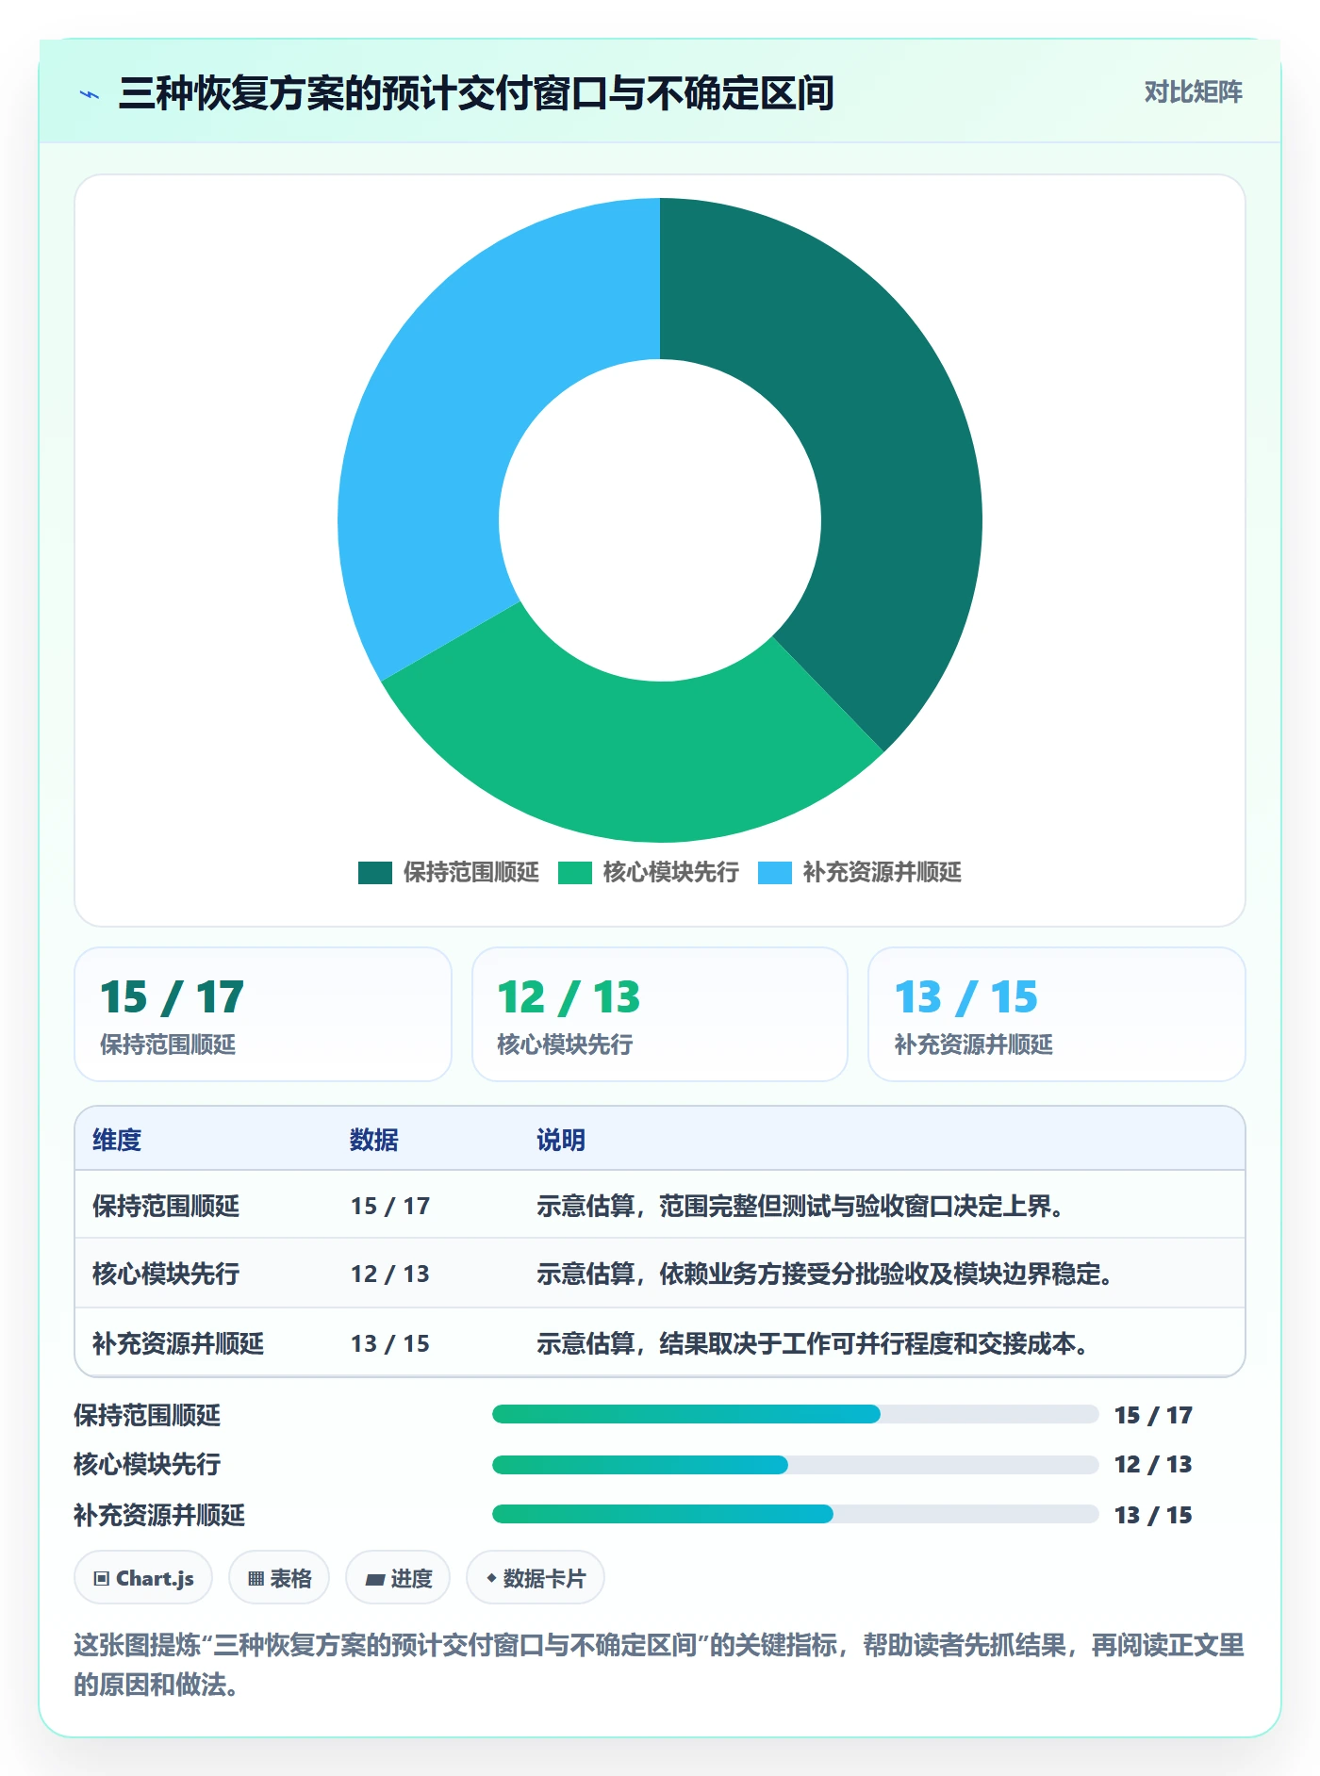Toggle legend swatch for 保持范围顺延

tap(374, 873)
